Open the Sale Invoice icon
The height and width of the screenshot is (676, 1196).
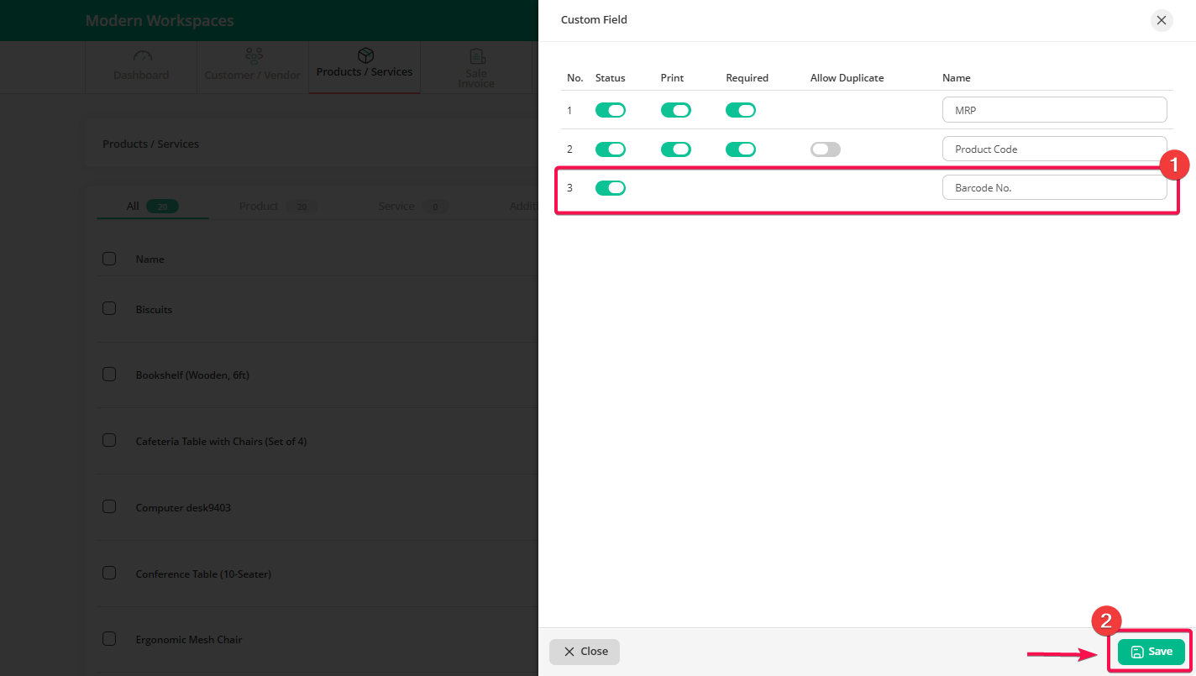(476, 56)
